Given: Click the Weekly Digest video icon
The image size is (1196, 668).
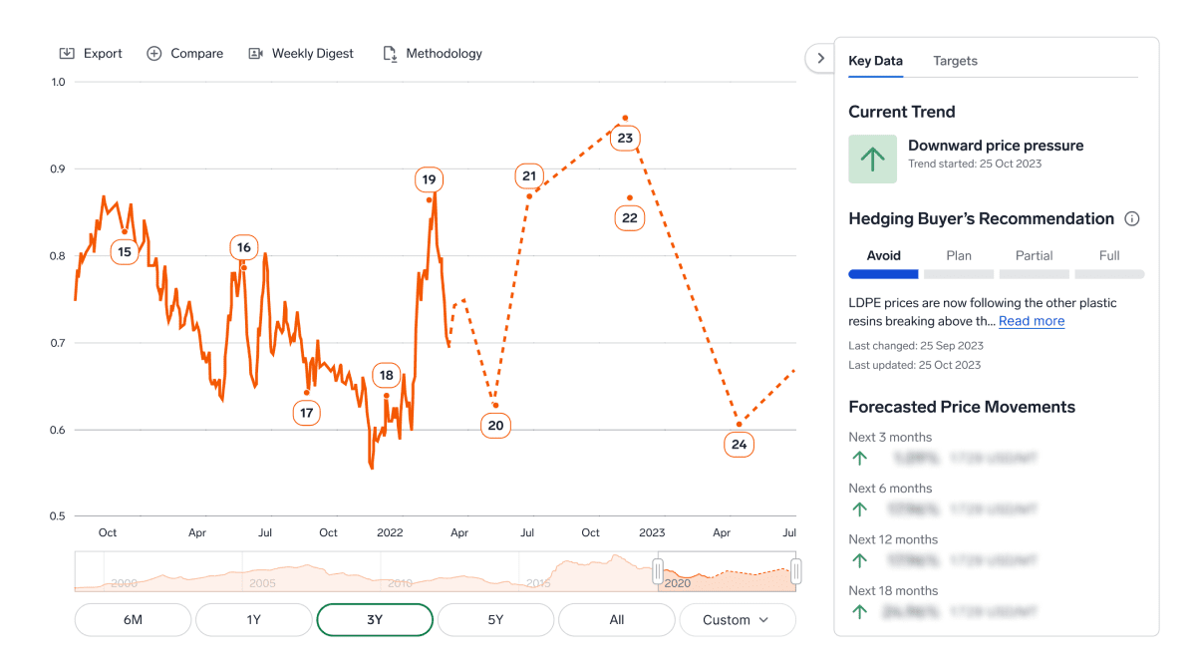Looking at the screenshot, I should pos(256,54).
